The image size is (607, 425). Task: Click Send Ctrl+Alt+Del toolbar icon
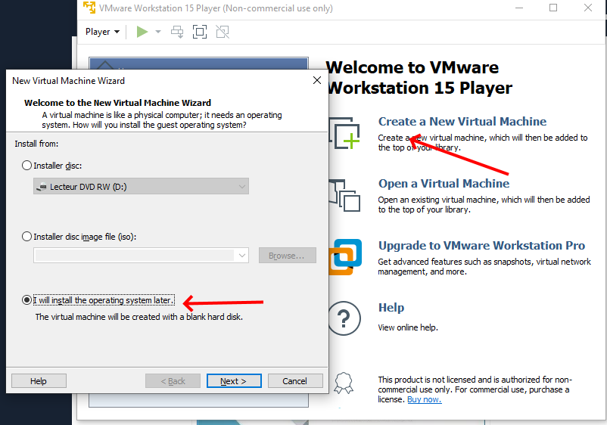pyautogui.click(x=177, y=32)
